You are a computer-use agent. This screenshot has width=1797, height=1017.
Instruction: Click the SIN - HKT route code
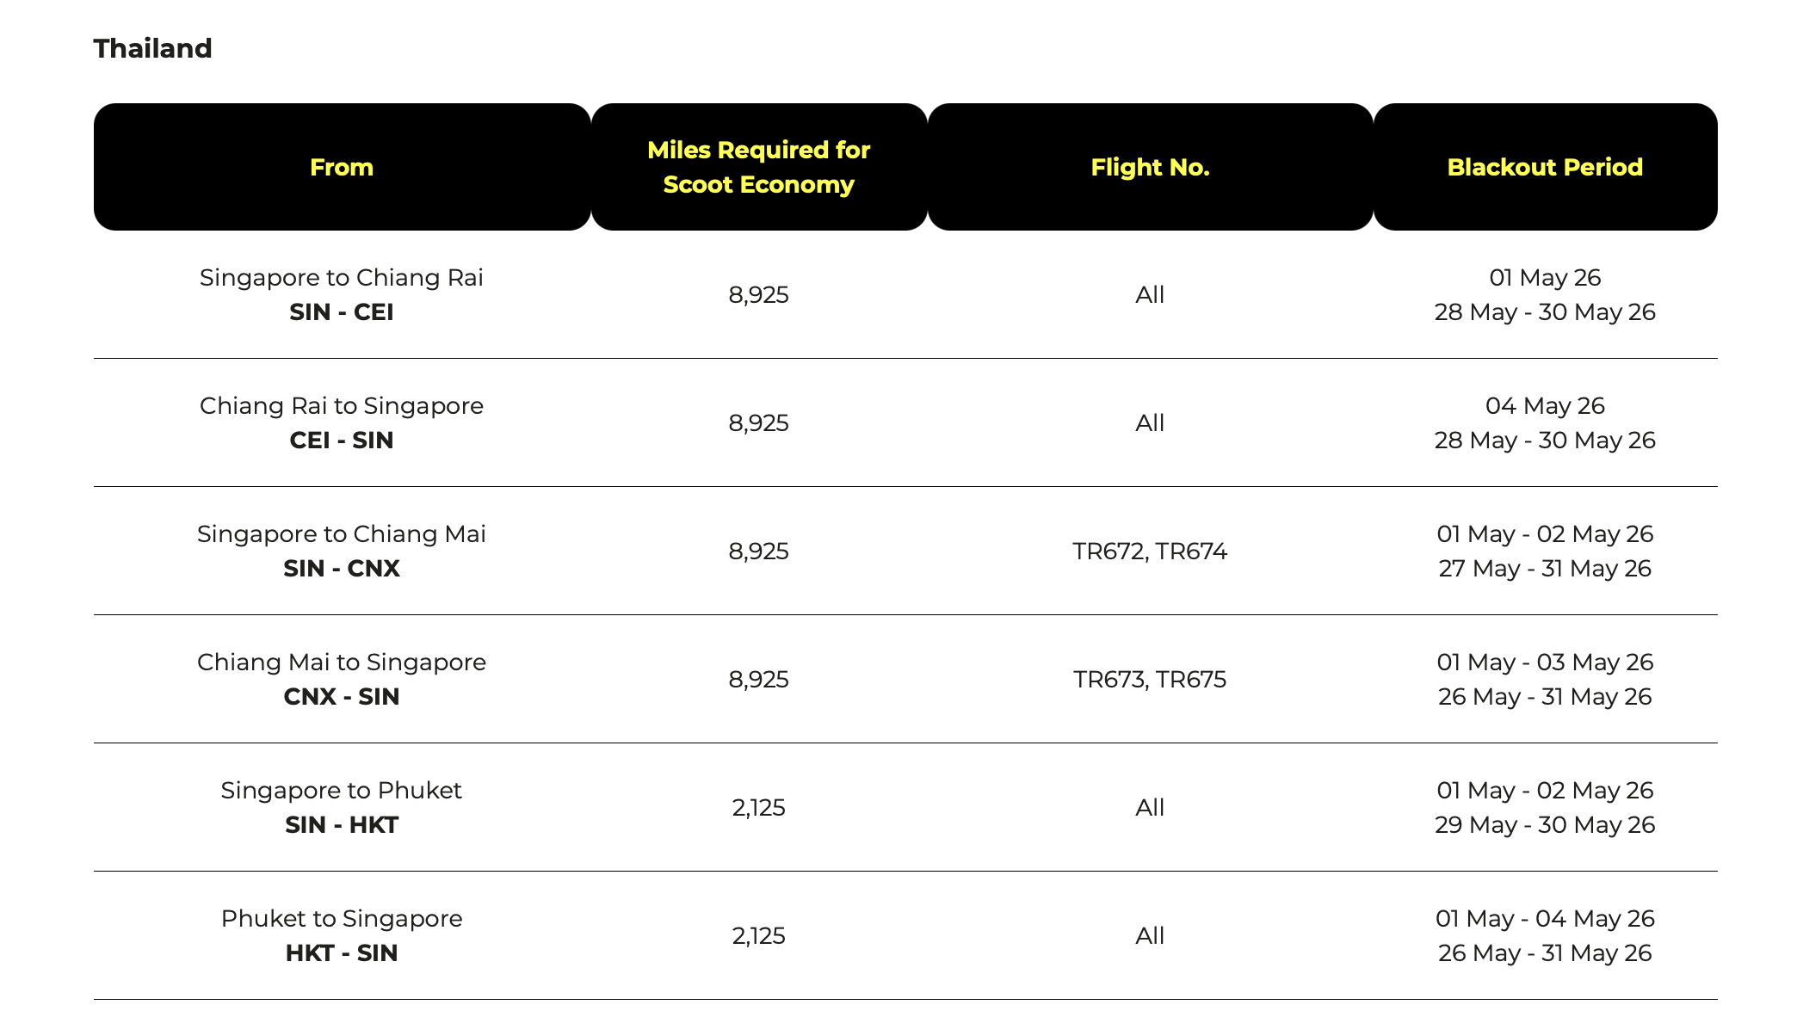[x=342, y=824]
